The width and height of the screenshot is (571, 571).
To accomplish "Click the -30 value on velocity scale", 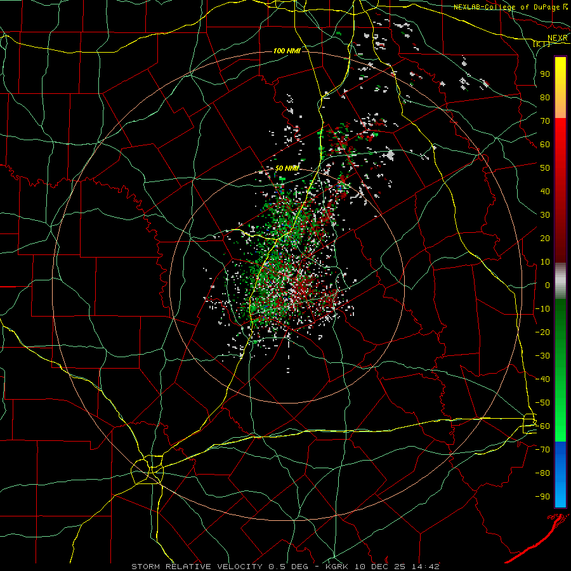I will point(542,356).
